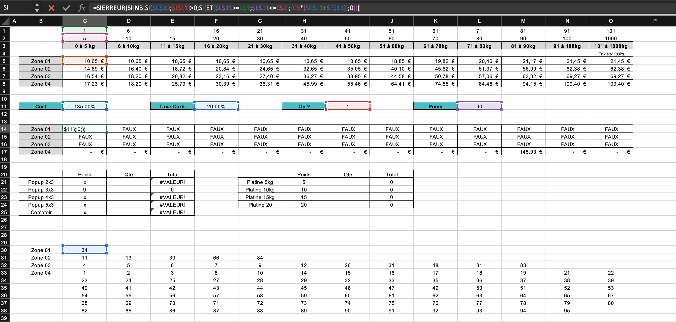Click the Ou ? value cell
The height and width of the screenshot is (322, 676).
[347, 106]
